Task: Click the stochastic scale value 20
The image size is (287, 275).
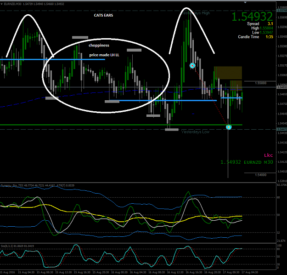Action: pos(278,264)
